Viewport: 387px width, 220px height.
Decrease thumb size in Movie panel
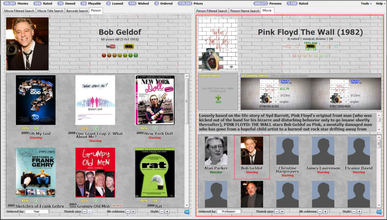[x=277, y=211]
